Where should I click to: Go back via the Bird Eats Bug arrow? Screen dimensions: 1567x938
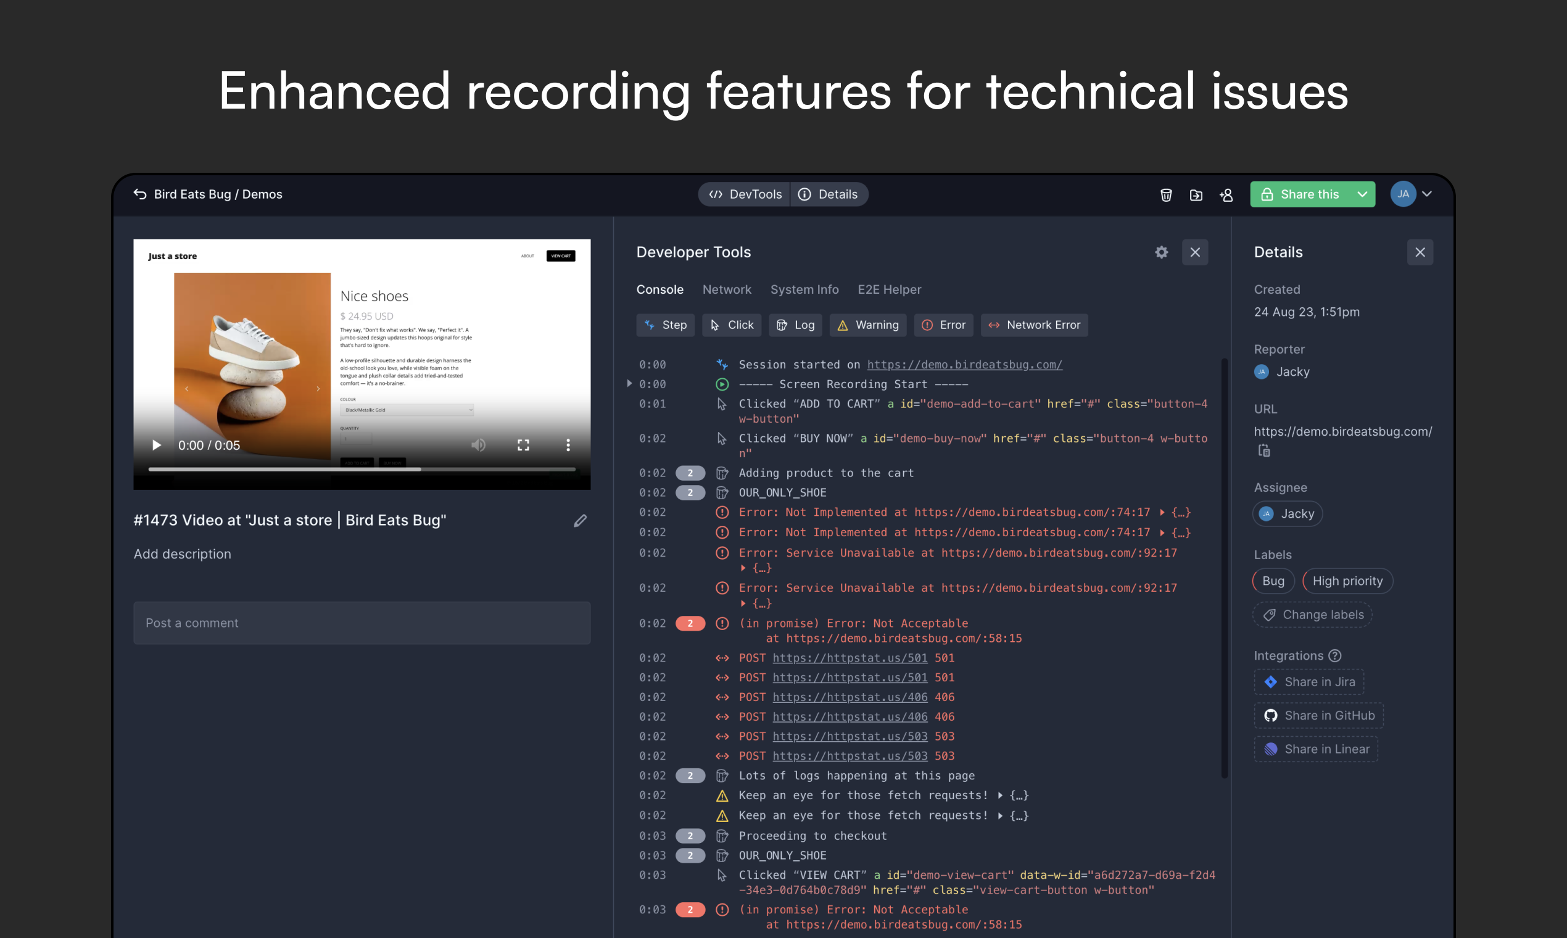[x=140, y=194]
